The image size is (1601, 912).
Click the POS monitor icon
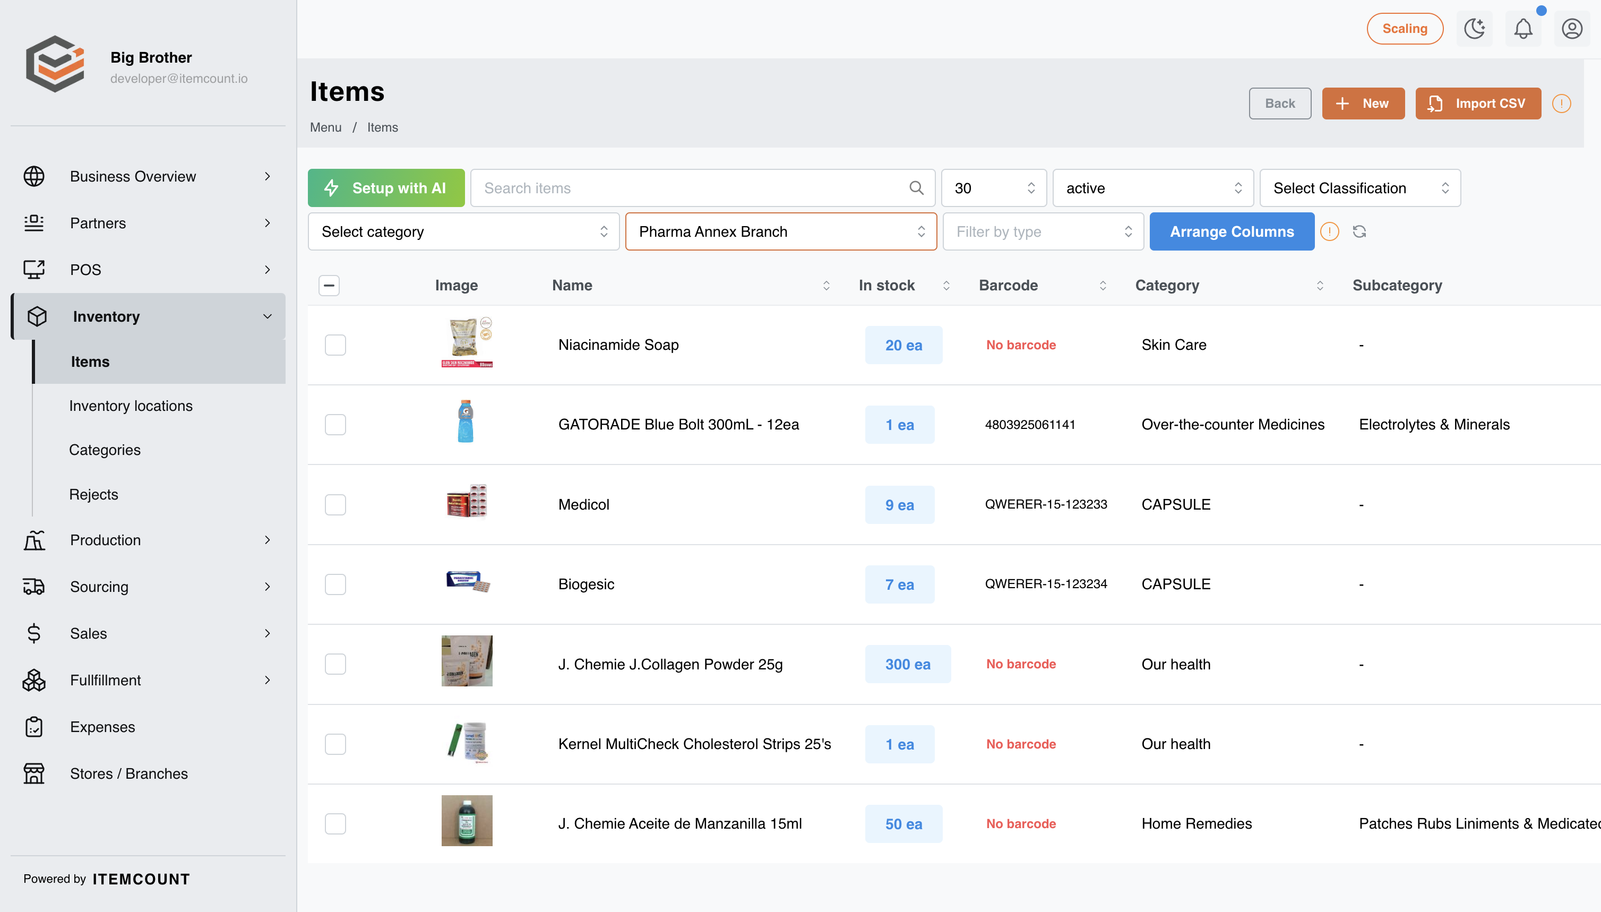click(34, 269)
